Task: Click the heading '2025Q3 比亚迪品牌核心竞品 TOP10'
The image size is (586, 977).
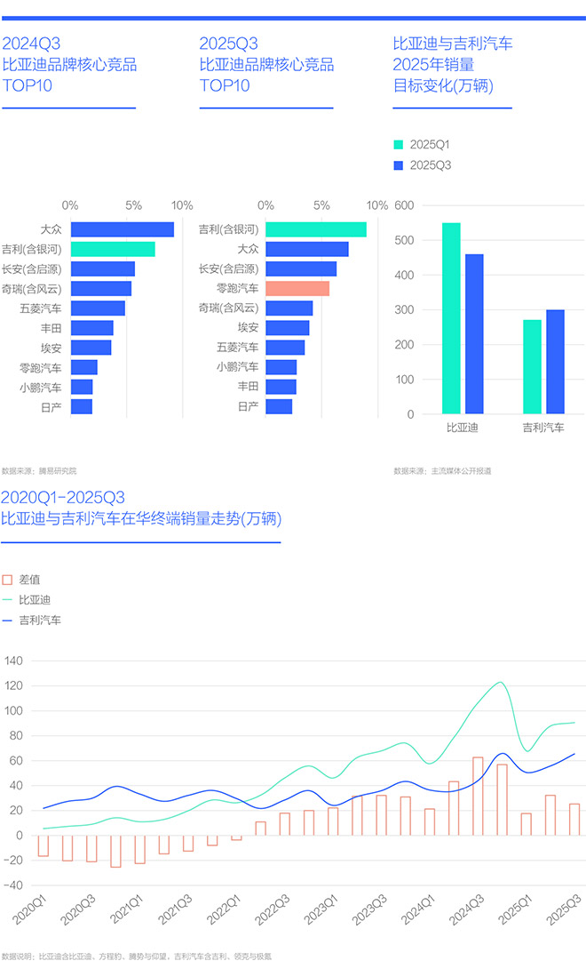Action: pyautogui.click(x=266, y=65)
